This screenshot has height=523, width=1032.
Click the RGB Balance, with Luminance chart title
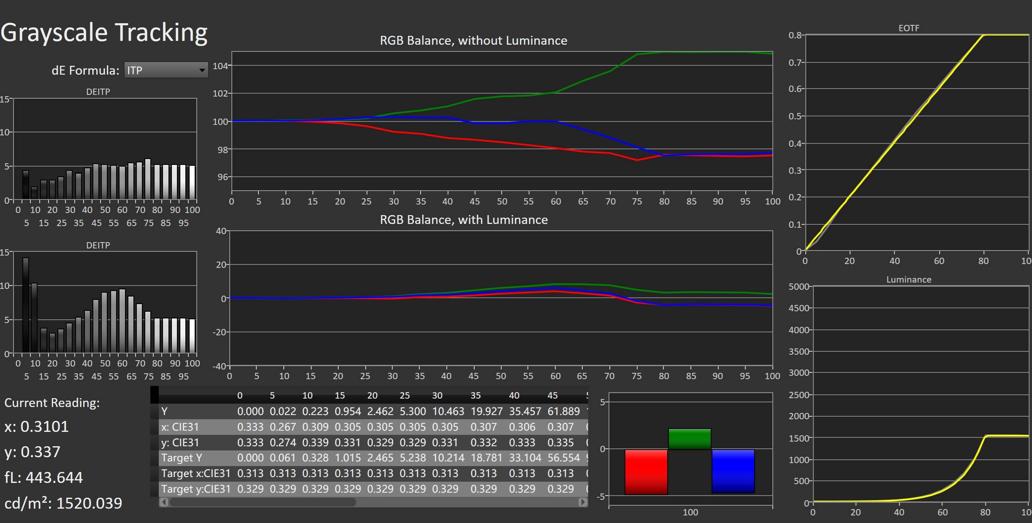[x=464, y=220]
